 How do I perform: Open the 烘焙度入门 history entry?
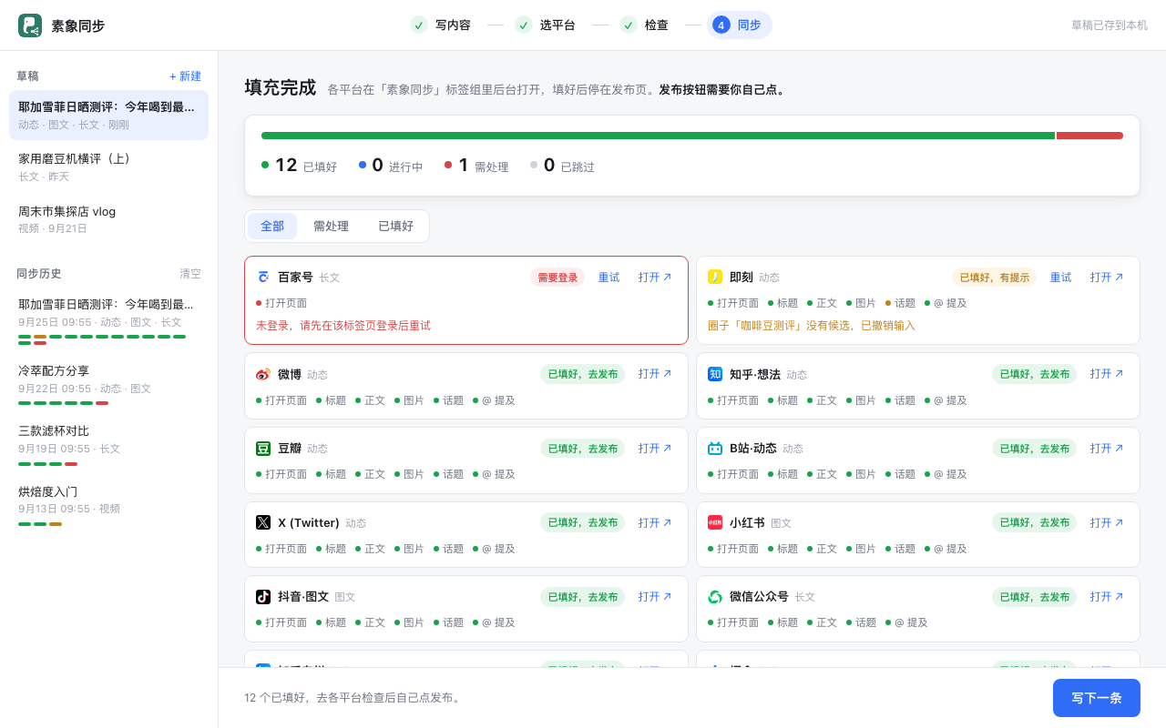108,505
